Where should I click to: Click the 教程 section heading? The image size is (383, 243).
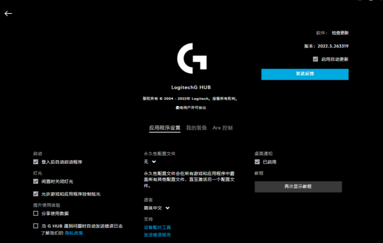click(x=259, y=173)
